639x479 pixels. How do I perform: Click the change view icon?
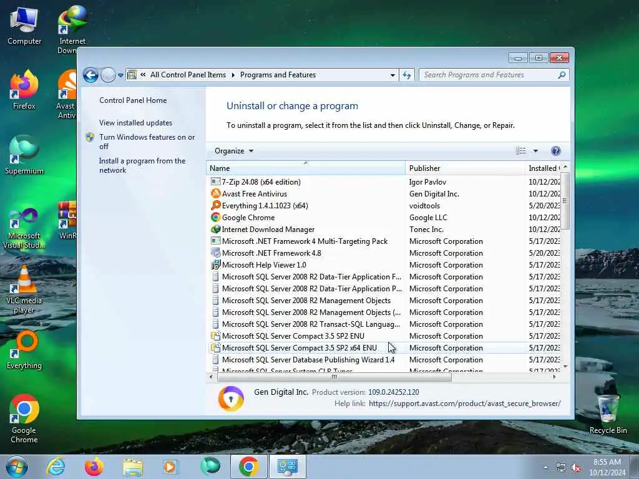coord(521,151)
